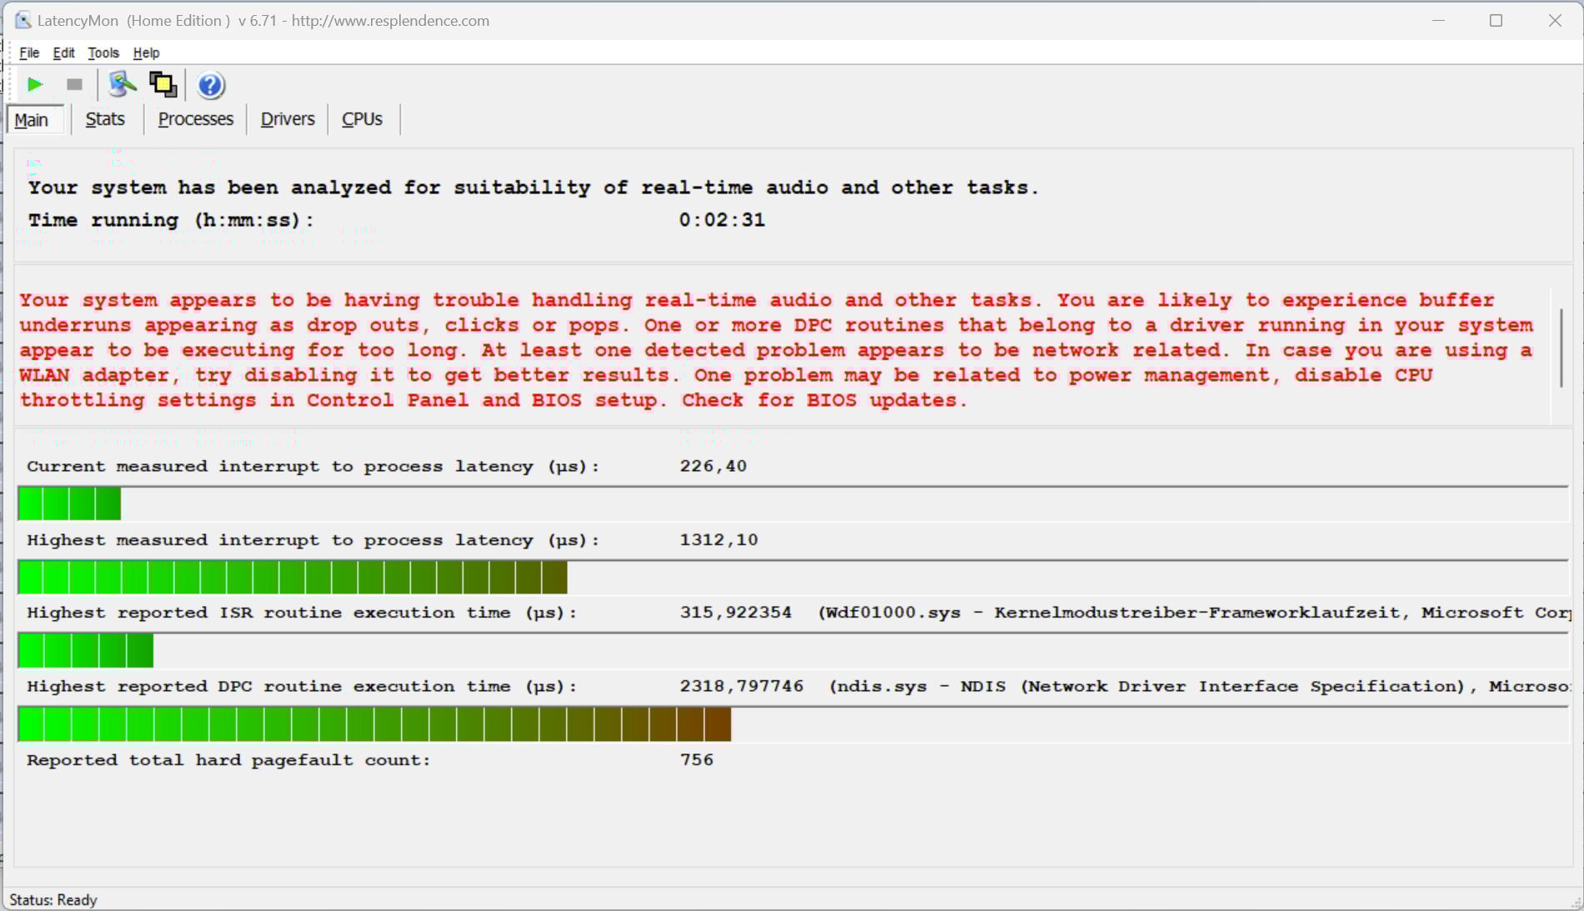
Task: Click the time running value 0:02:31
Action: point(722,220)
